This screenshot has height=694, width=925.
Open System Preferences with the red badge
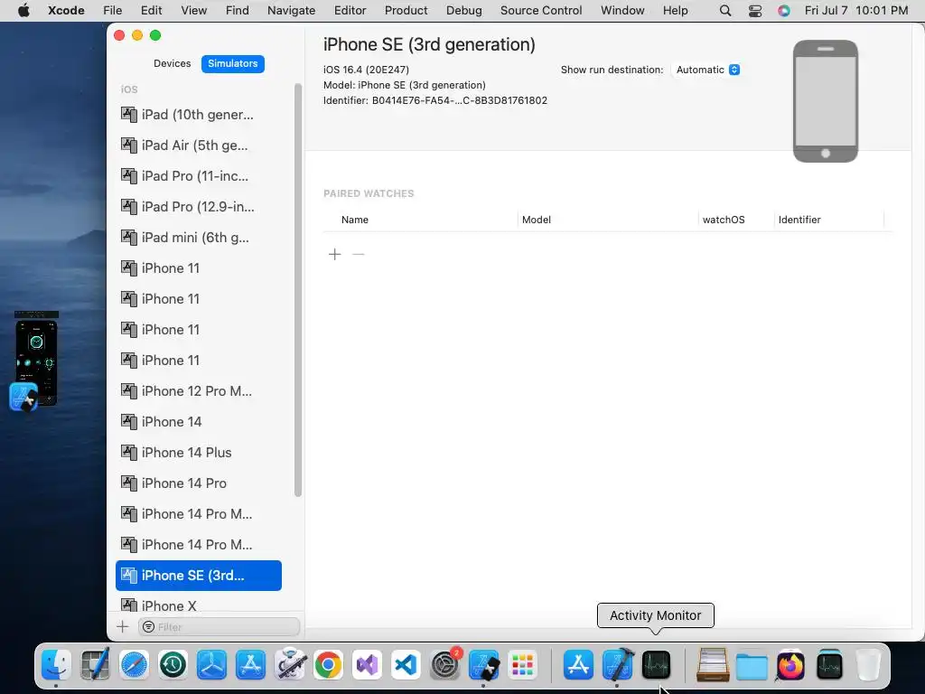pyautogui.click(x=445, y=665)
